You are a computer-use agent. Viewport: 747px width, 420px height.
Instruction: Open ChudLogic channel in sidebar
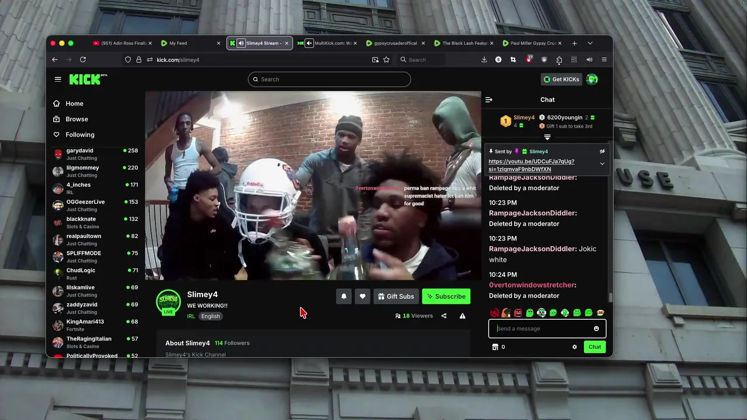pyautogui.click(x=96, y=274)
